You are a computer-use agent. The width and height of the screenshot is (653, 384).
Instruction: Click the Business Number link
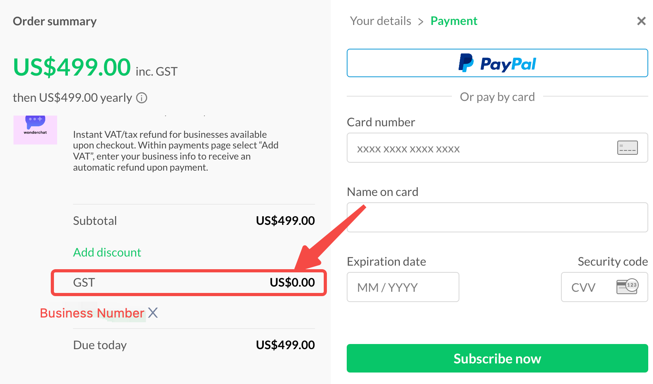pos(92,313)
